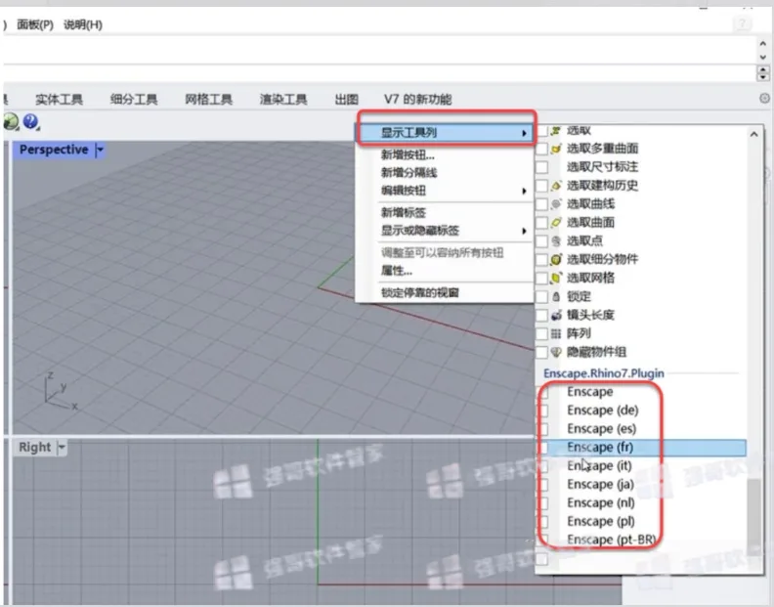Click the Perspective viewport title
774x607 pixels.
[54, 150]
